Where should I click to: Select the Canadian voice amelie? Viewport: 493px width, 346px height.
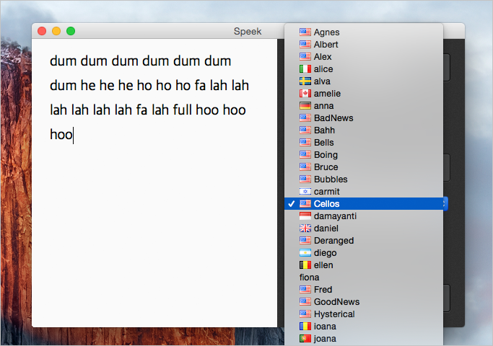click(x=364, y=93)
